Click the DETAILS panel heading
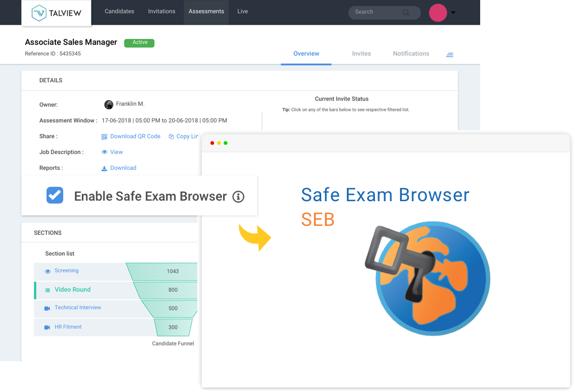This screenshot has width=575, height=392. coord(51,80)
